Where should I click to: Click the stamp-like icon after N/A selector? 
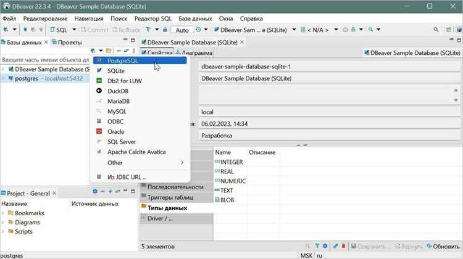click(x=353, y=30)
